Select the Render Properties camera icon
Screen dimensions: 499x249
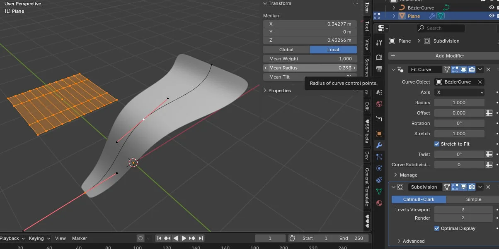378,57
